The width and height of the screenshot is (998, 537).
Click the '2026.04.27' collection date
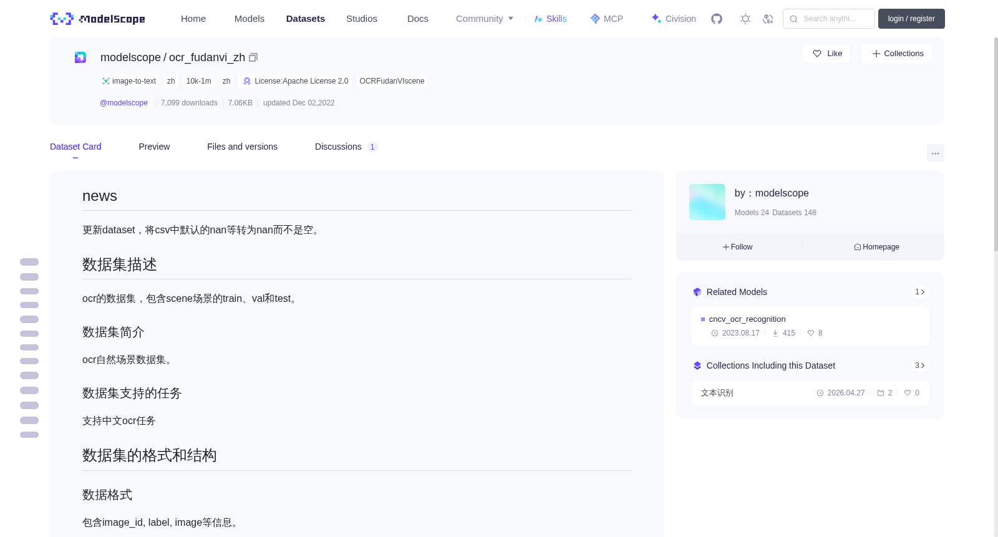(x=846, y=393)
